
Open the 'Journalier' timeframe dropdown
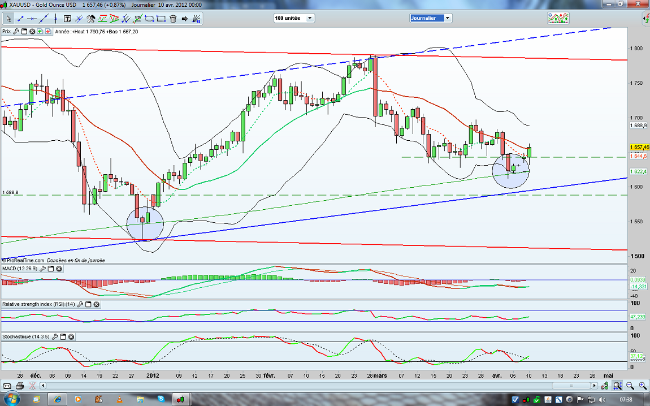point(431,18)
